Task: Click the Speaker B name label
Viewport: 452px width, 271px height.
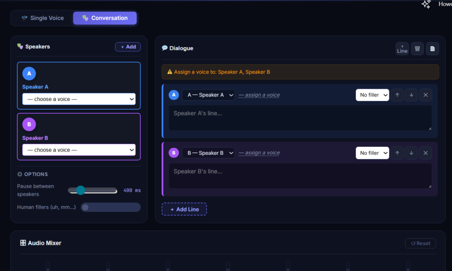Action: tap(35, 138)
